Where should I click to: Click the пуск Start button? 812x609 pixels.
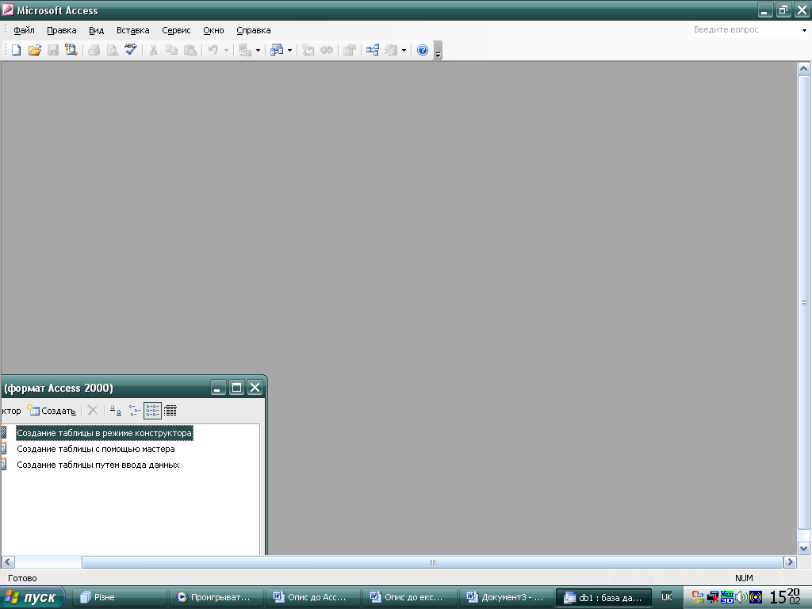pyautogui.click(x=32, y=598)
